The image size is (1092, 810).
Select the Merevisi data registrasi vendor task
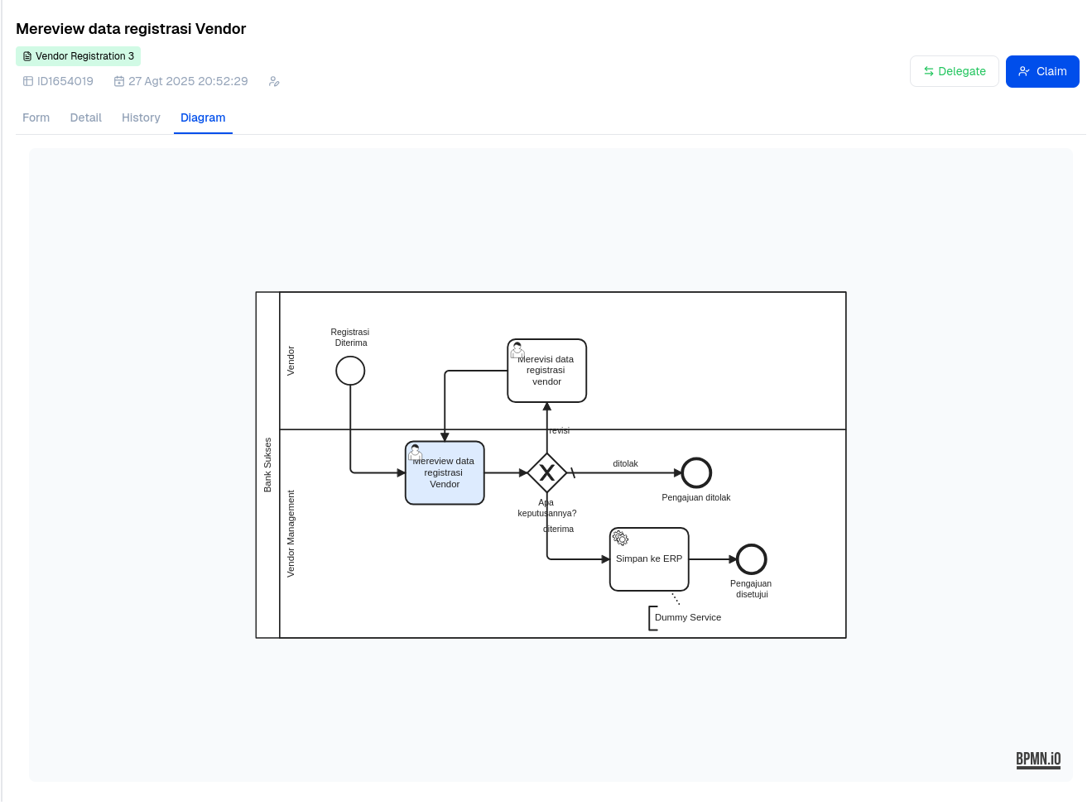(546, 371)
